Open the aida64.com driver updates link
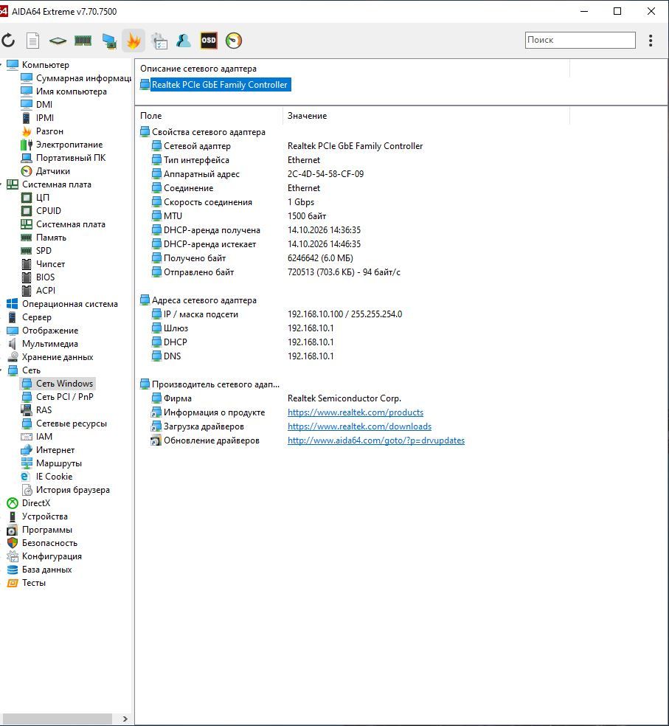The height and width of the screenshot is (726, 669). click(376, 440)
